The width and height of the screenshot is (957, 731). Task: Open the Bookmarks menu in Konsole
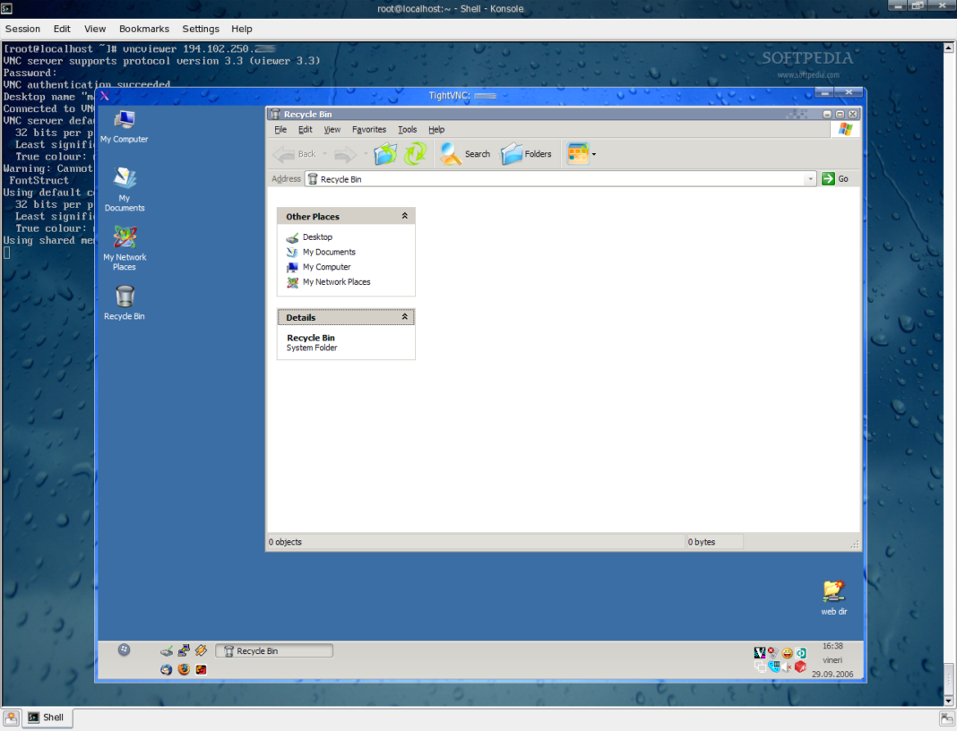[143, 28]
